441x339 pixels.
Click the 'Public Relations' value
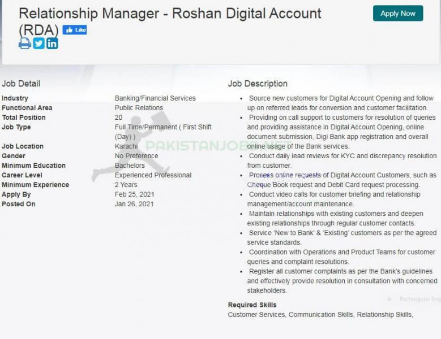(139, 108)
